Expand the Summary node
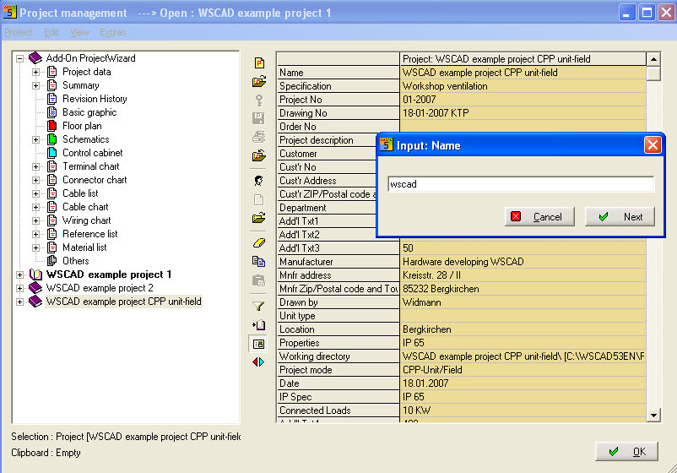This screenshot has width=677, height=473. coord(36,85)
